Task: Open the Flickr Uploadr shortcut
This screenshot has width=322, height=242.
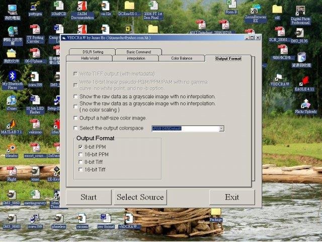Action: [x=306, y=106]
